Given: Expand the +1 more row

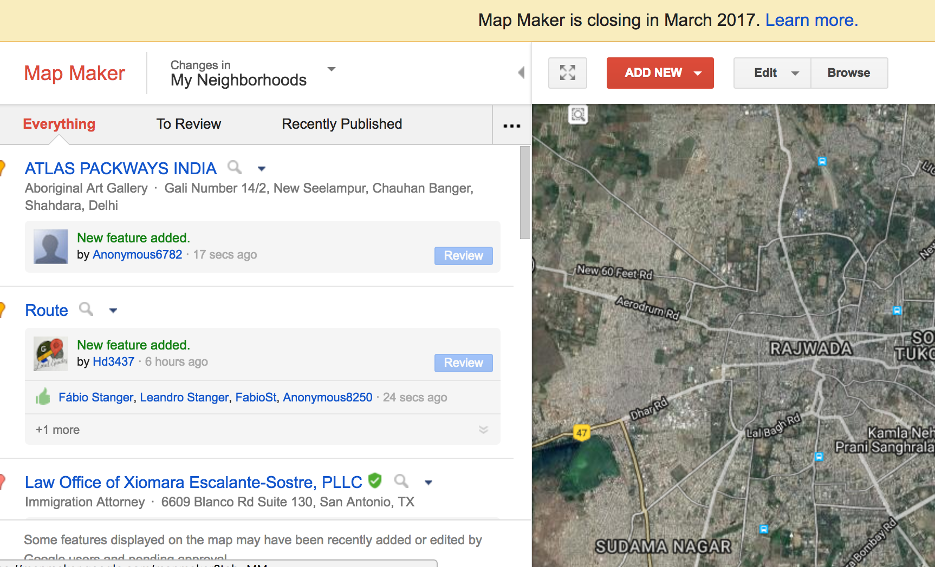Looking at the screenshot, I should point(262,430).
